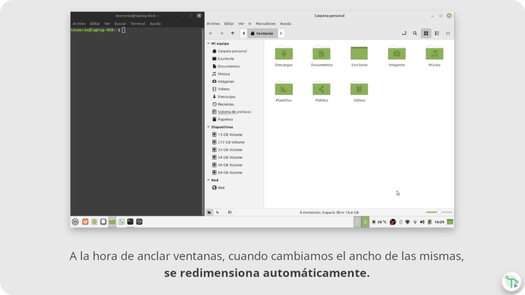Collapse the Mi equipo sidebar section

click(208, 44)
